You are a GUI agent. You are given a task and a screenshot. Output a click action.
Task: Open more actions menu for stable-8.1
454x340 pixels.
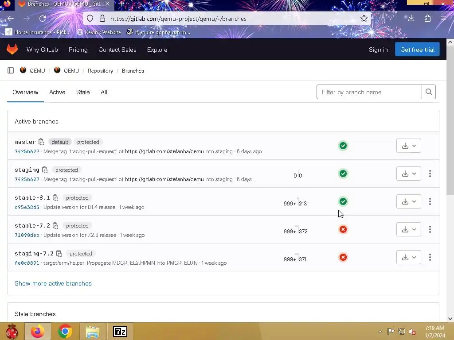430,201
